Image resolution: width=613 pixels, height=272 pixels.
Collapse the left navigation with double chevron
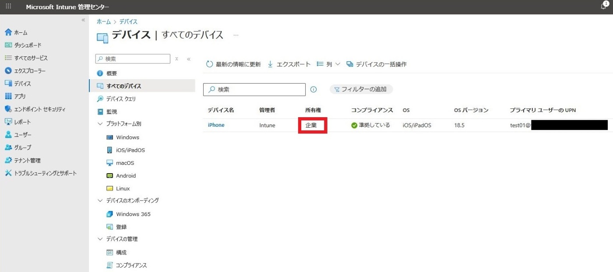(83, 21)
